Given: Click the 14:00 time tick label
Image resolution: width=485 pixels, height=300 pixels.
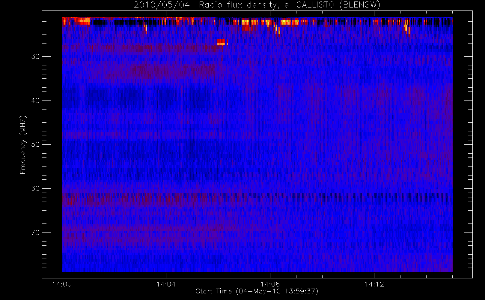Looking at the screenshot, I should pyautogui.click(x=62, y=284).
